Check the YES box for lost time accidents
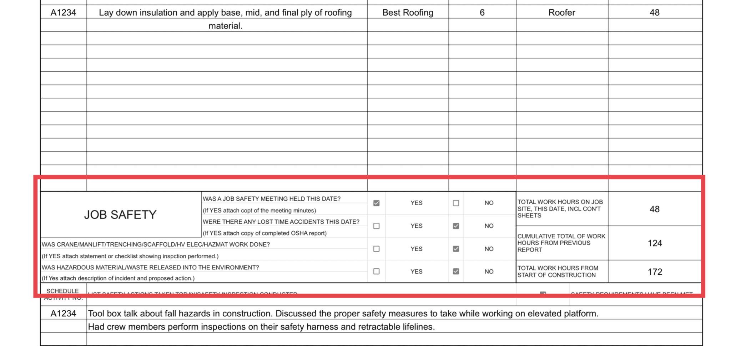The image size is (731, 346). (376, 226)
